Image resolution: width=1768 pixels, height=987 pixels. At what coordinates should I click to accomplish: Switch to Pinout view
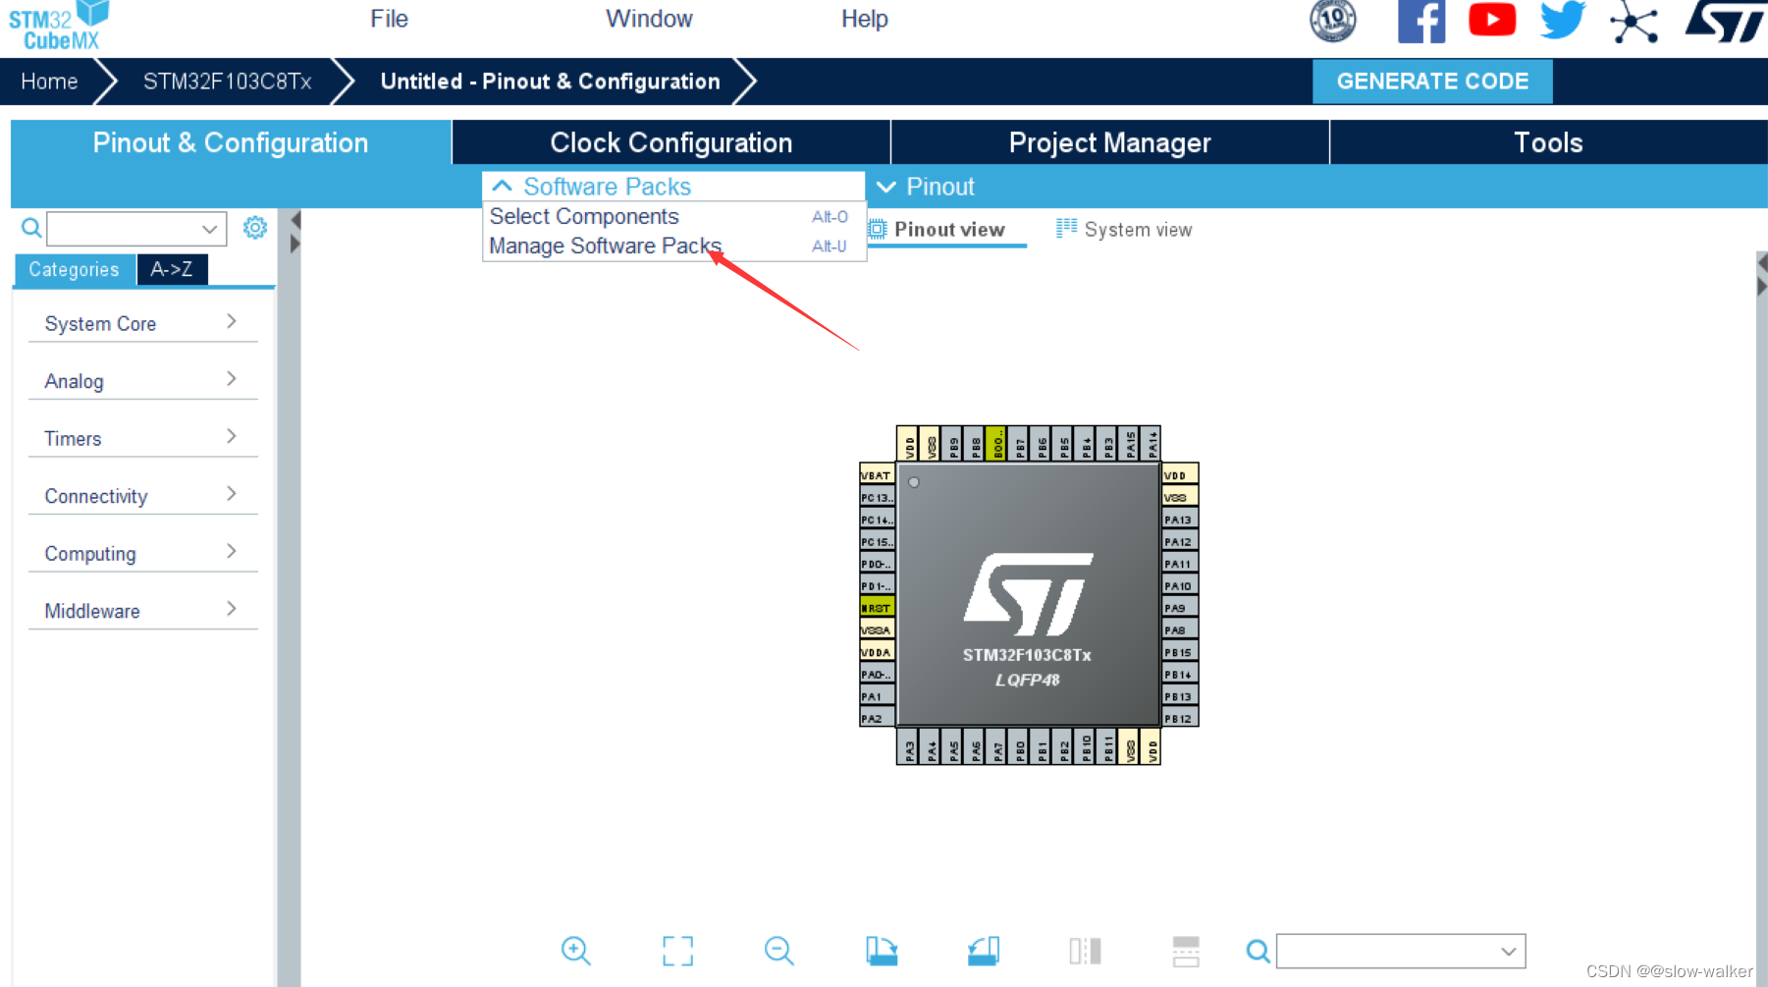pyautogui.click(x=946, y=229)
